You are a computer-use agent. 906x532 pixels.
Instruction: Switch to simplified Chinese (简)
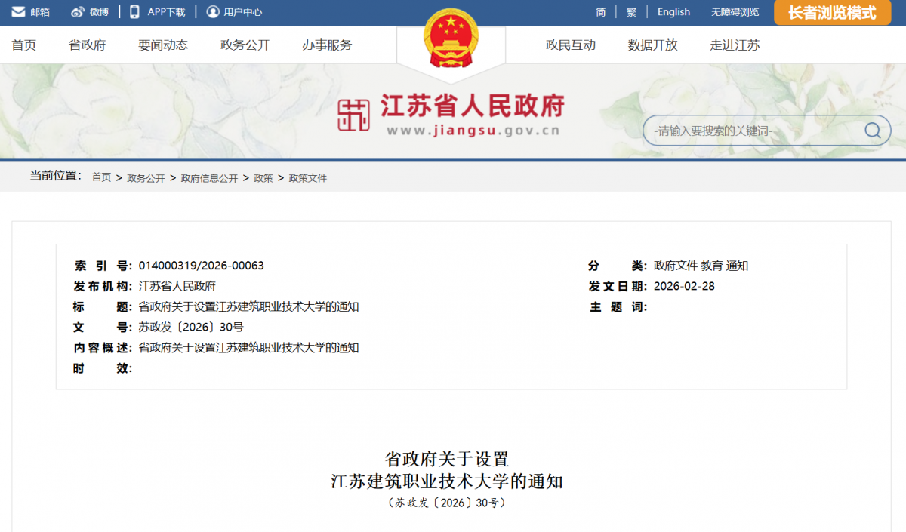[600, 12]
